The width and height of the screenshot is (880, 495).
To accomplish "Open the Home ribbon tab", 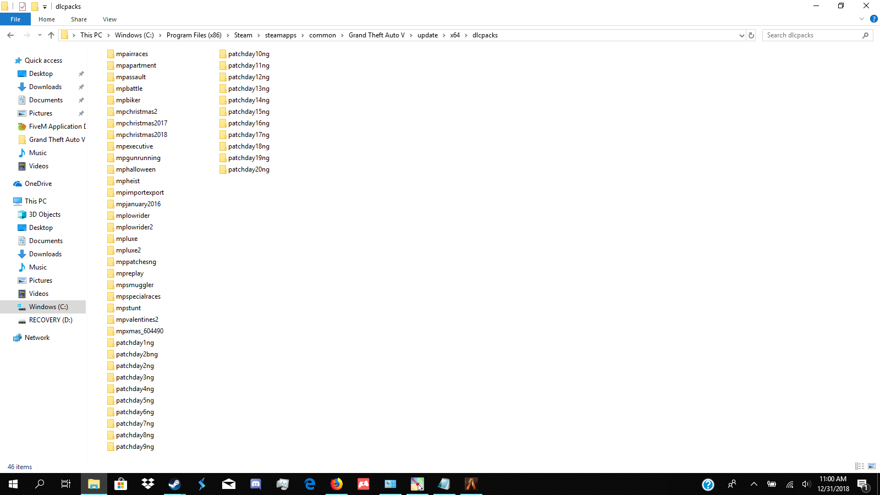I will 47,19.
